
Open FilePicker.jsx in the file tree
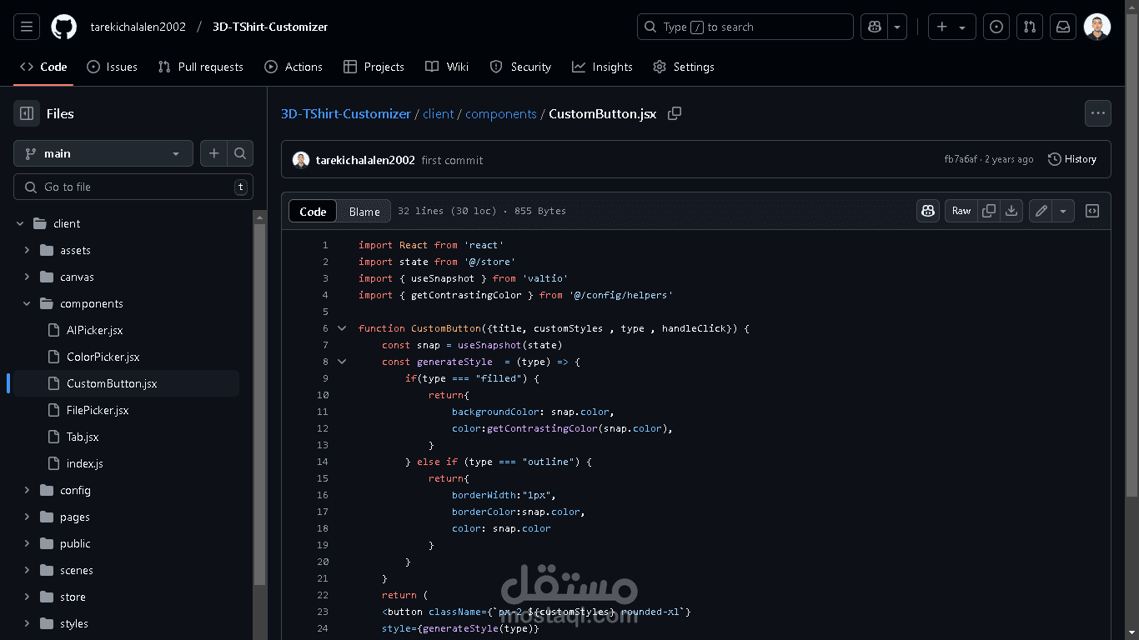click(x=98, y=410)
